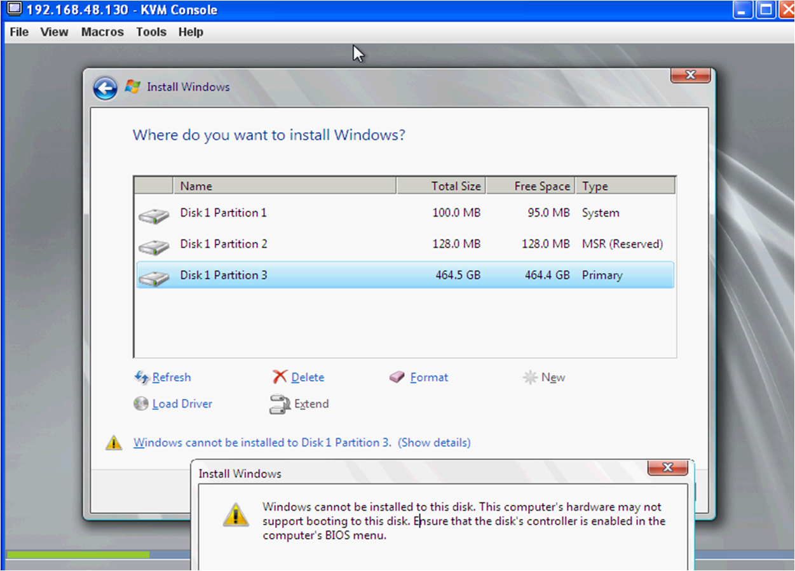Sort by the Type column header

point(625,186)
